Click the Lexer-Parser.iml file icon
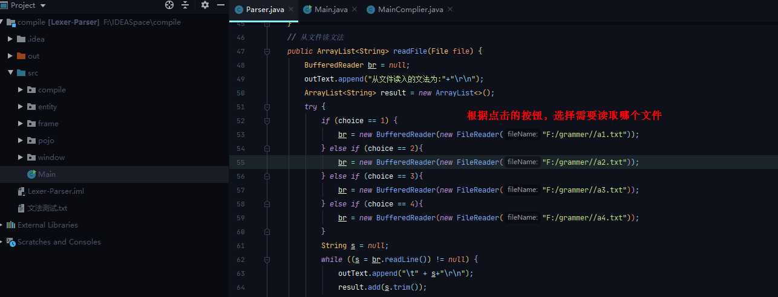Image resolution: width=778 pixels, height=297 pixels. 21,191
